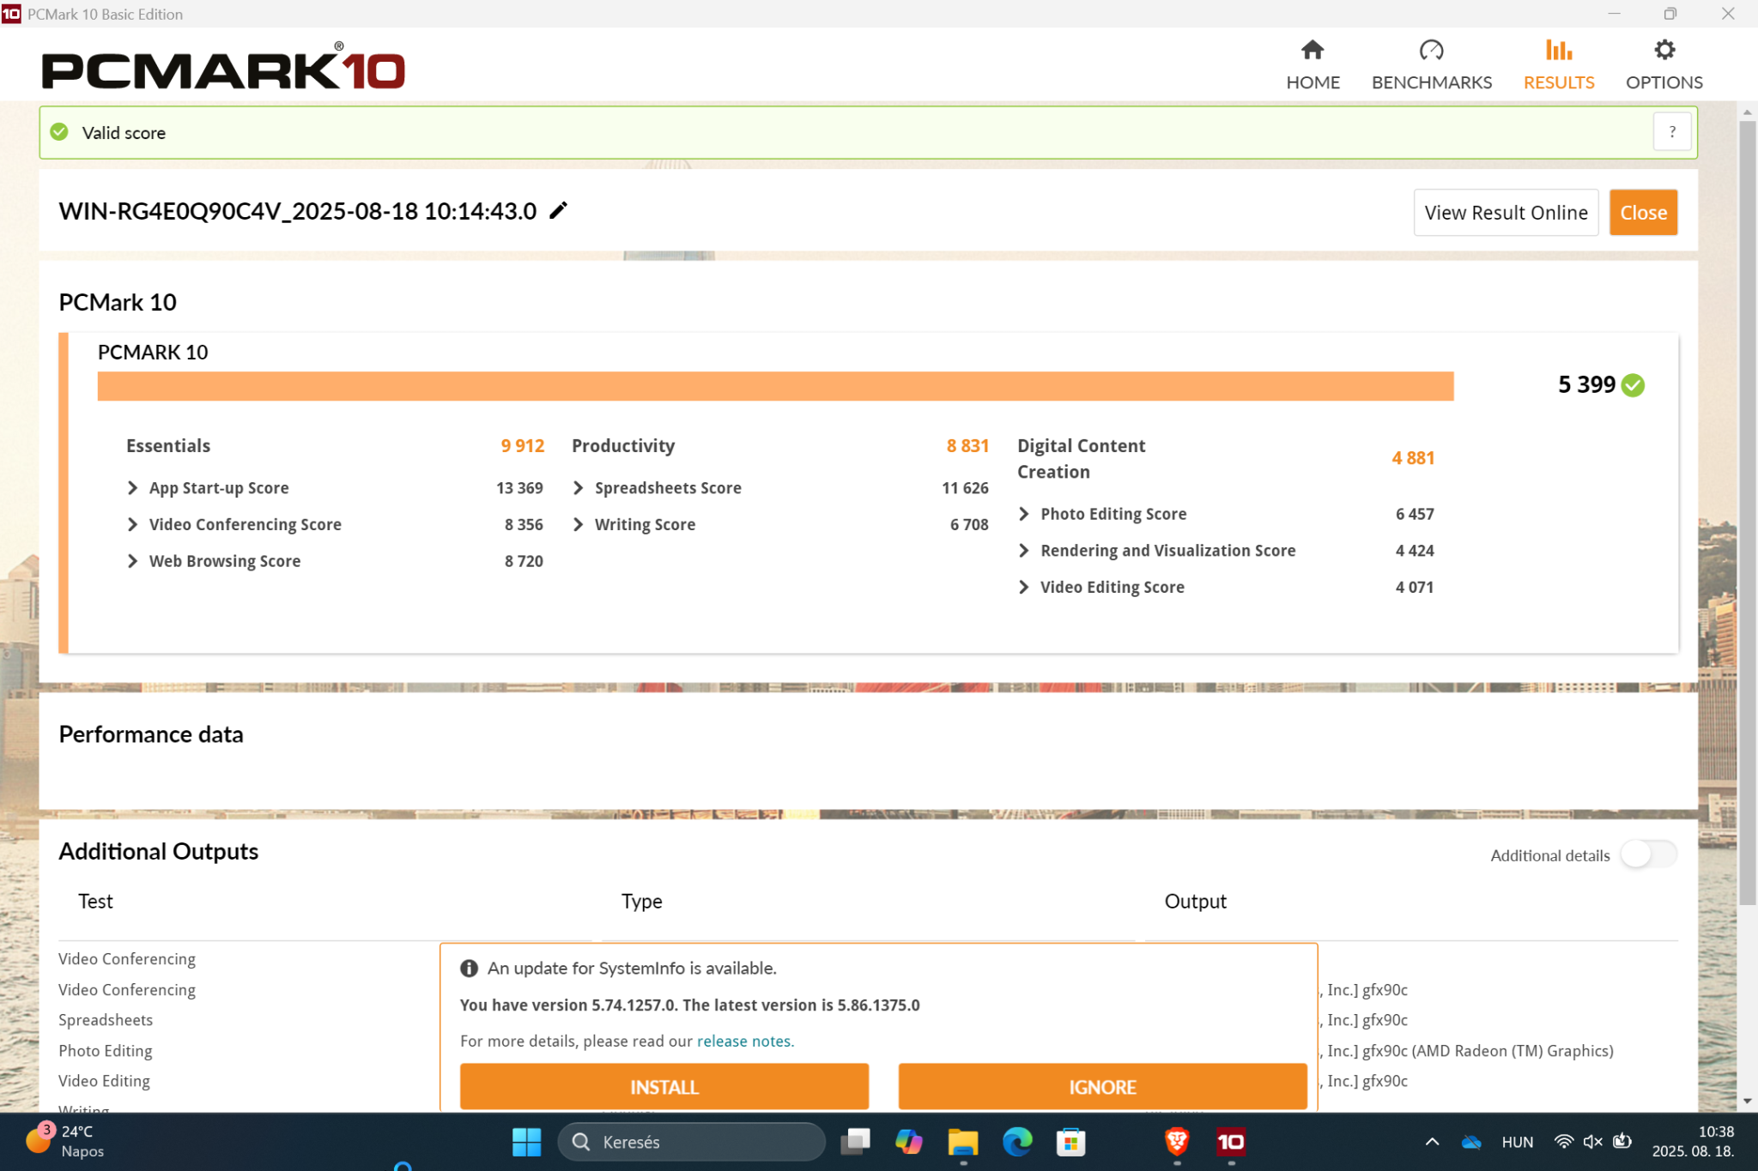
Task: Click the Test column header
Action: coord(95,901)
